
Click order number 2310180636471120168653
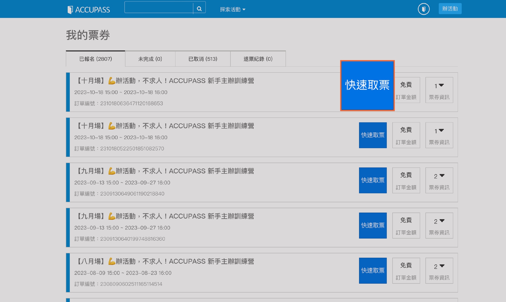point(132,103)
